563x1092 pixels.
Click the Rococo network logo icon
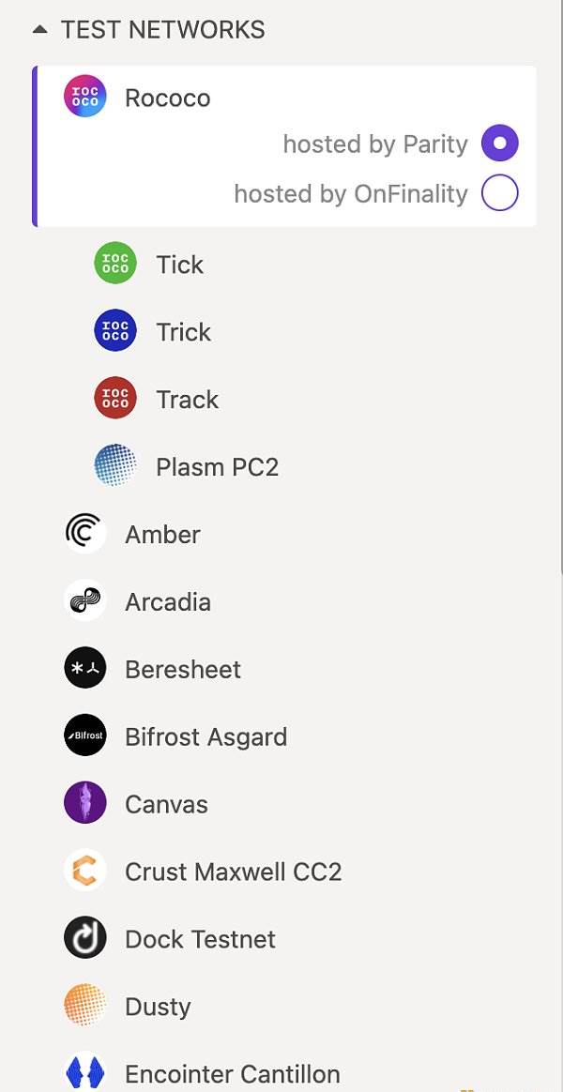tap(85, 98)
